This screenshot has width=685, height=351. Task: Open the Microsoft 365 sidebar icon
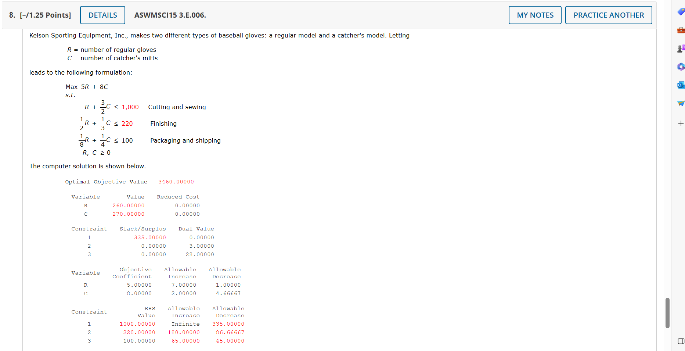[x=681, y=67]
